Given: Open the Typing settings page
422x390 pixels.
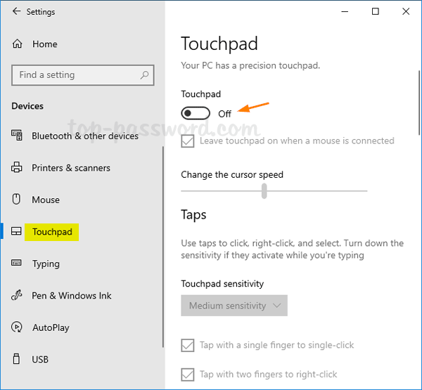Looking at the screenshot, I should [x=46, y=264].
